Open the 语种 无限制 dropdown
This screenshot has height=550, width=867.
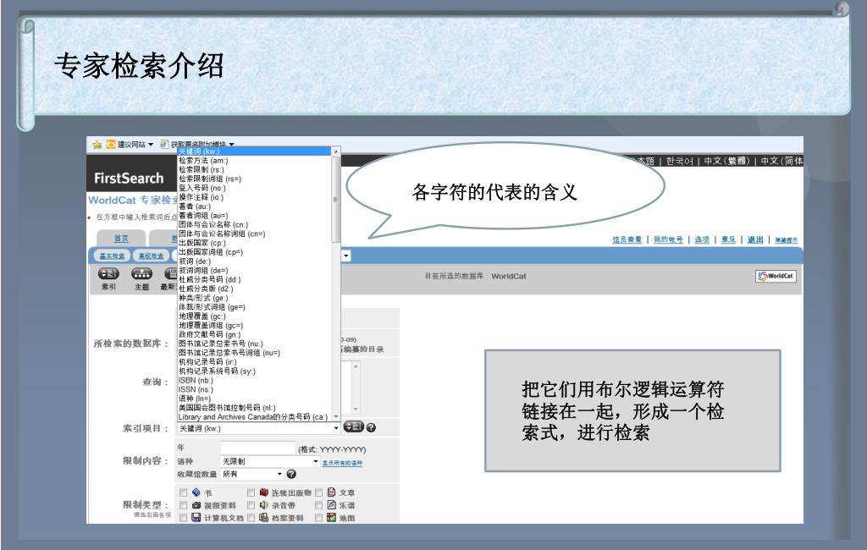coord(270,461)
